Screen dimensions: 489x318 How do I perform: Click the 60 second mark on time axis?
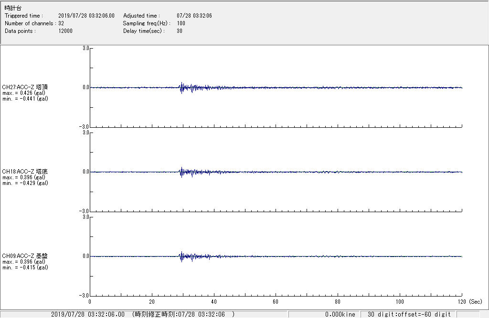(x=276, y=302)
